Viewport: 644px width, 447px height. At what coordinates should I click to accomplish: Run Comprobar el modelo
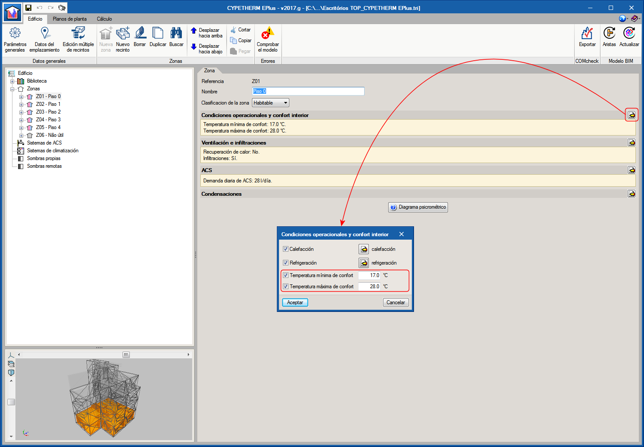coord(268,40)
